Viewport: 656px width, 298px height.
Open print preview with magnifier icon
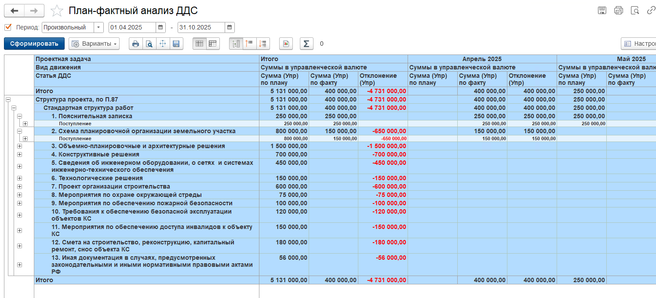149,44
